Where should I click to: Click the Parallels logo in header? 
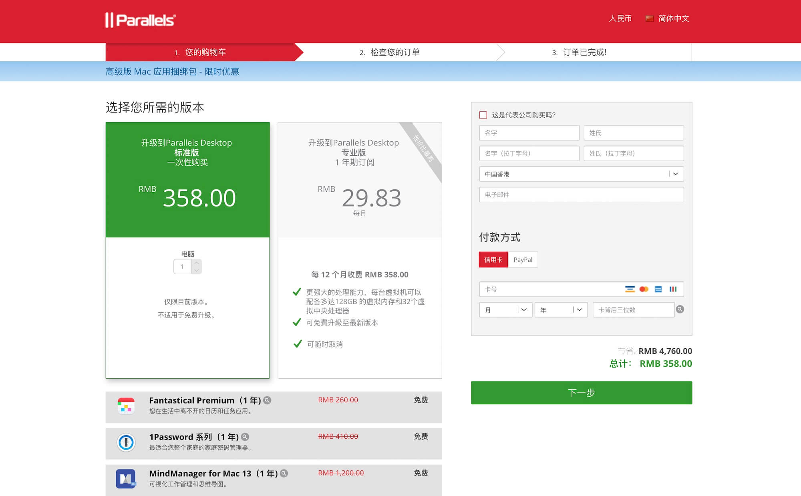coord(140,20)
